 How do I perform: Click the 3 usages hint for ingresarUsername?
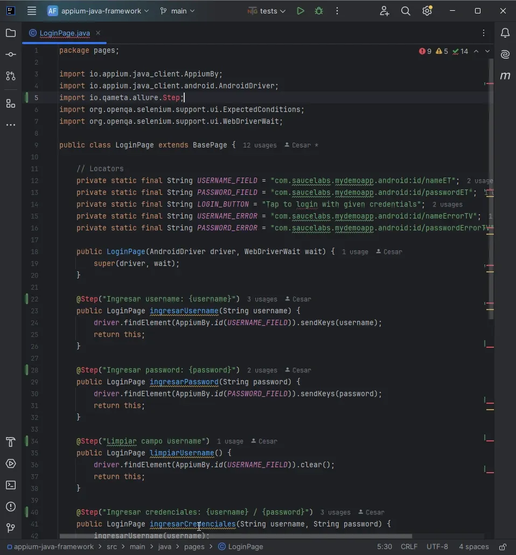click(x=262, y=299)
